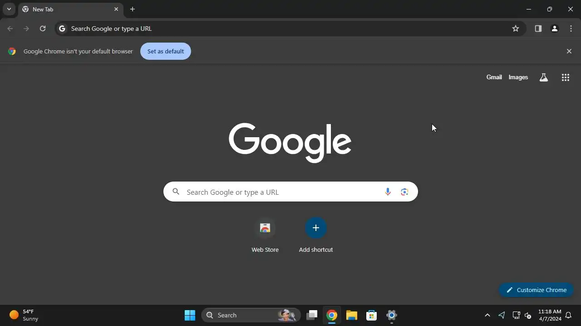Open Settings gear in taskbar
Viewport: 581px width, 326px height.
[x=392, y=315]
